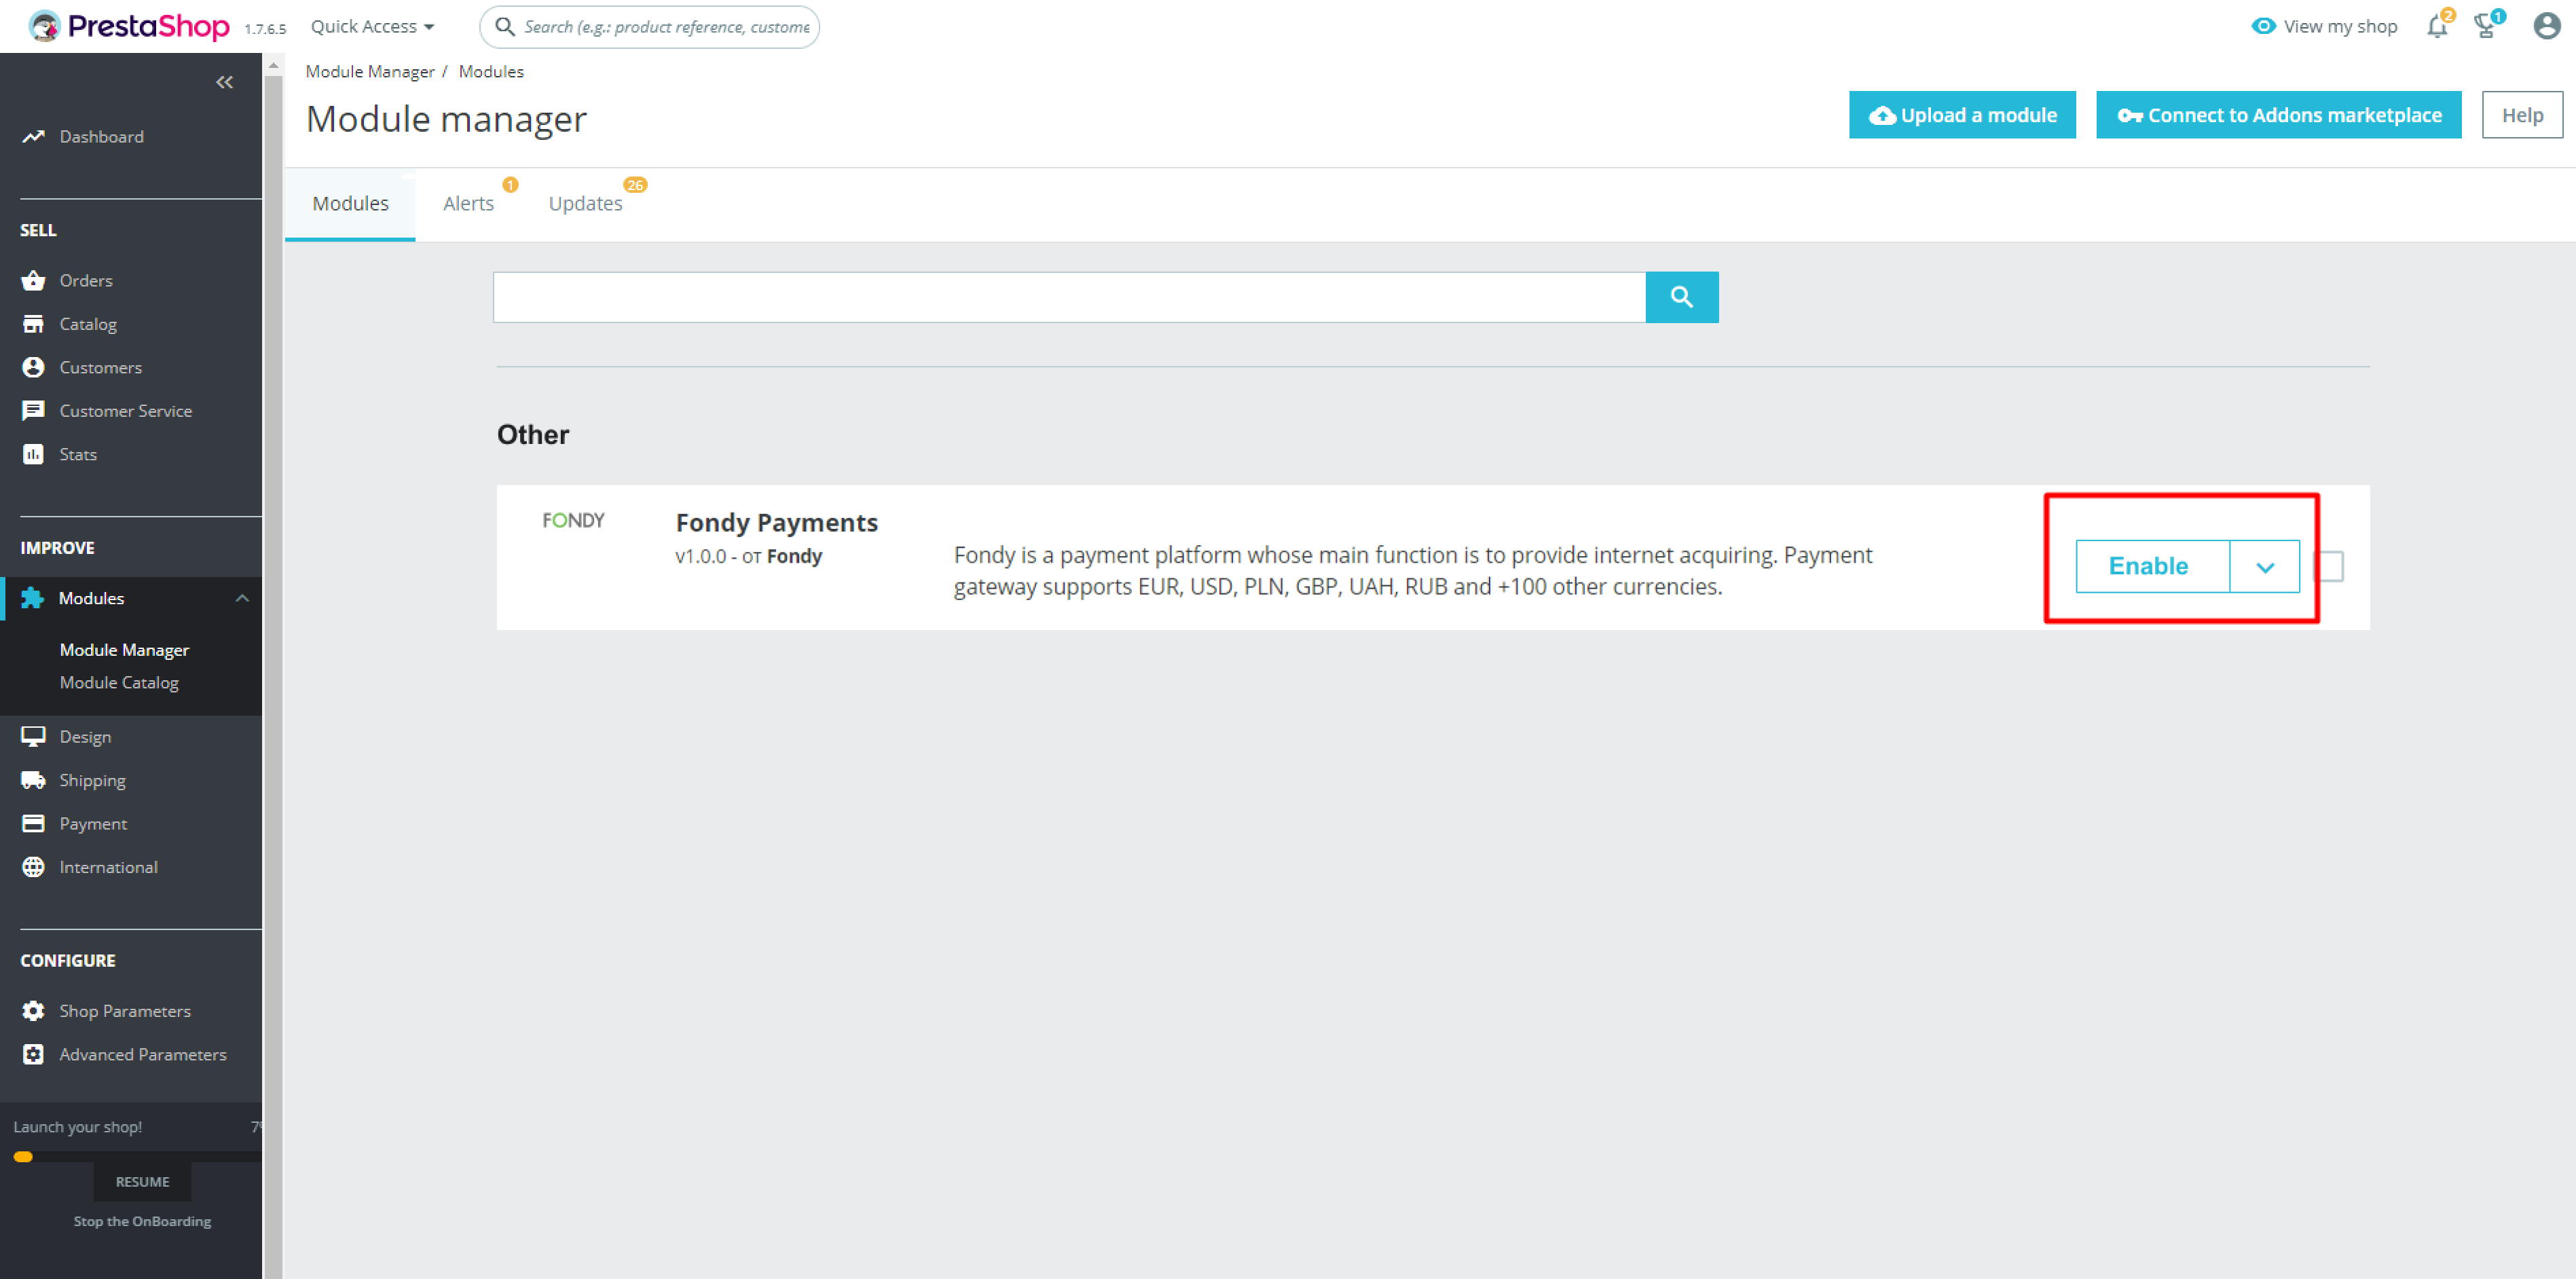Click the Upload a module button
The height and width of the screenshot is (1279, 2576).
(x=1962, y=115)
